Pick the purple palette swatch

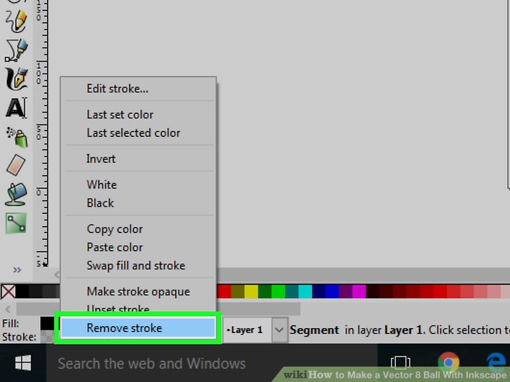pos(346,291)
